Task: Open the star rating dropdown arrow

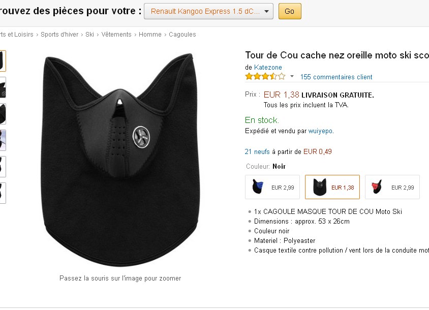Action: click(x=292, y=77)
